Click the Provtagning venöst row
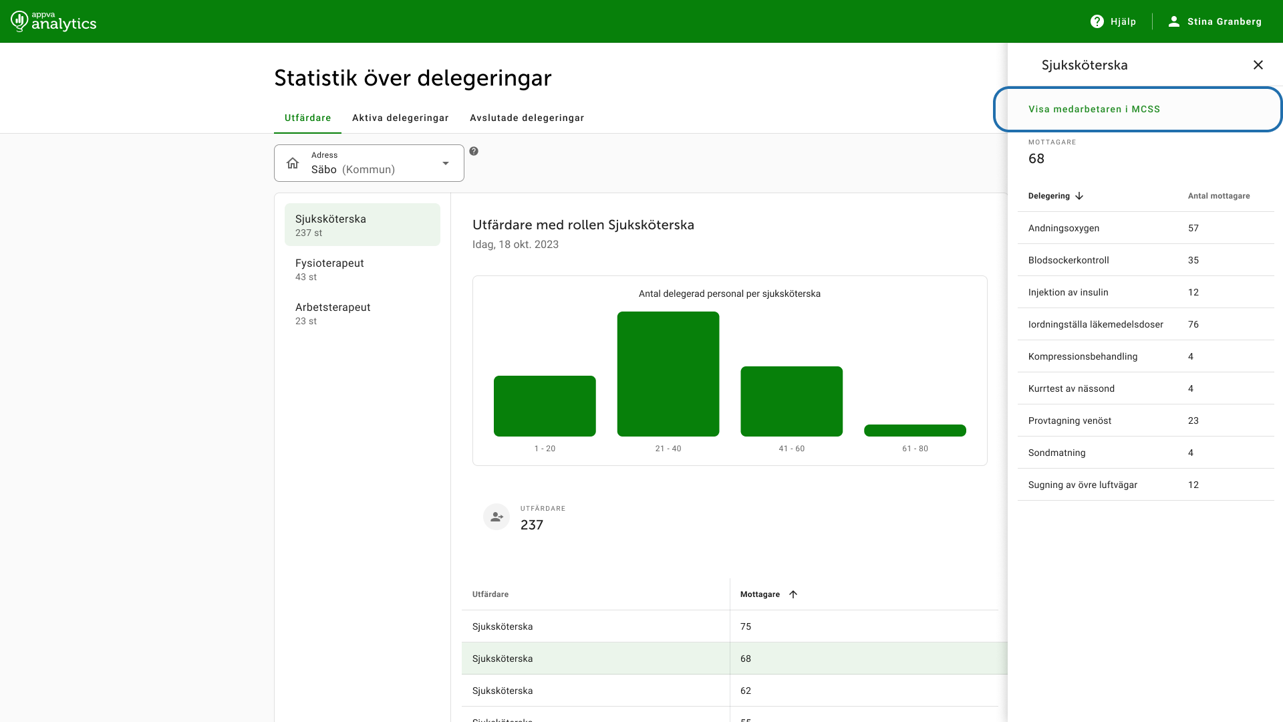The height and width of the screenshot is (722, 1283). click(x=1145, y=420)
